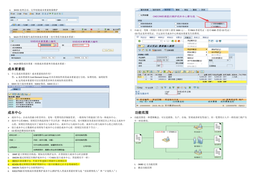Uncheck the 实际销售收入 checkbox
This screenshot has height=181, width=256.
212,24
